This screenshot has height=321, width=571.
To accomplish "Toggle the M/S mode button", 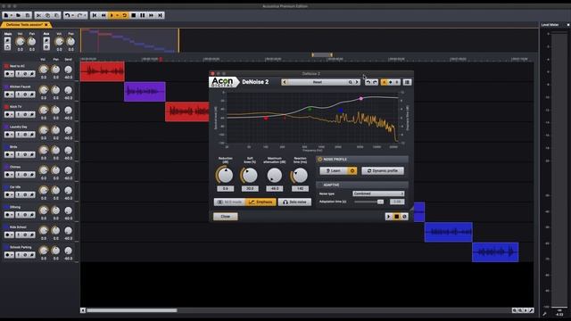I will click(229, 202).
